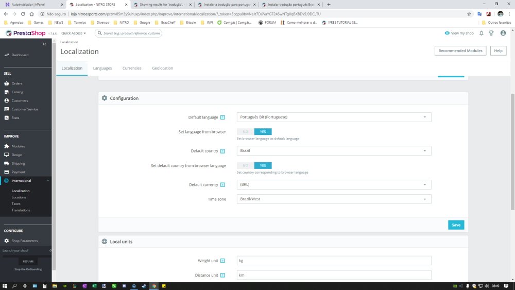Screen dimensions: 515x290
Task: Open Default language dropdown
Action: [334, 117]
